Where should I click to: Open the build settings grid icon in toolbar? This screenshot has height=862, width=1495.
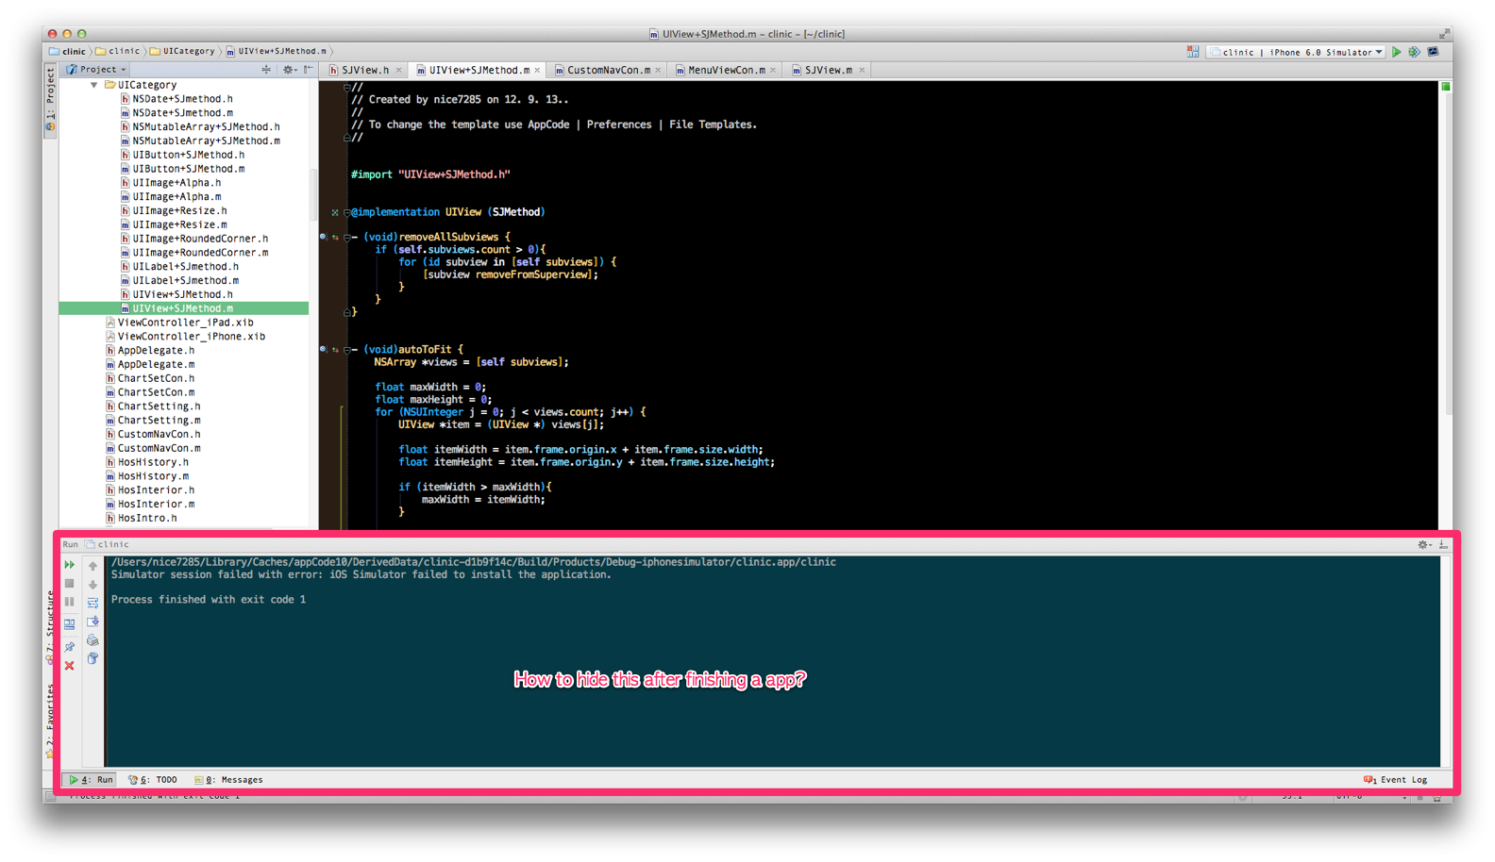coord(1193,52)
